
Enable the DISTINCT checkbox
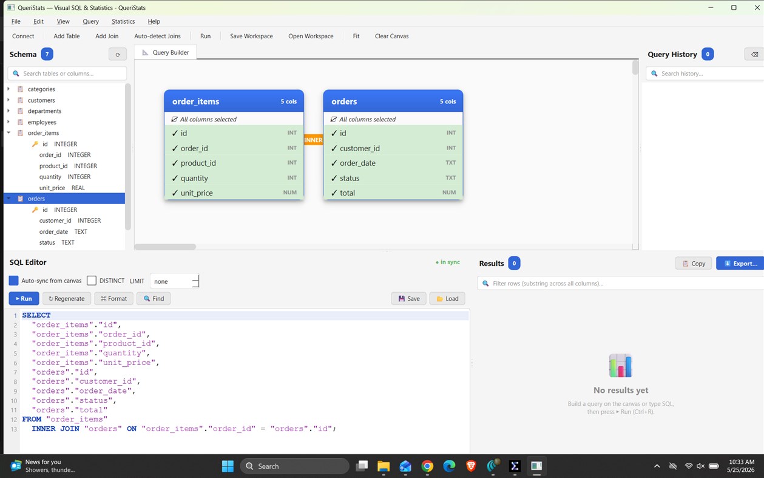pos(92,281)
